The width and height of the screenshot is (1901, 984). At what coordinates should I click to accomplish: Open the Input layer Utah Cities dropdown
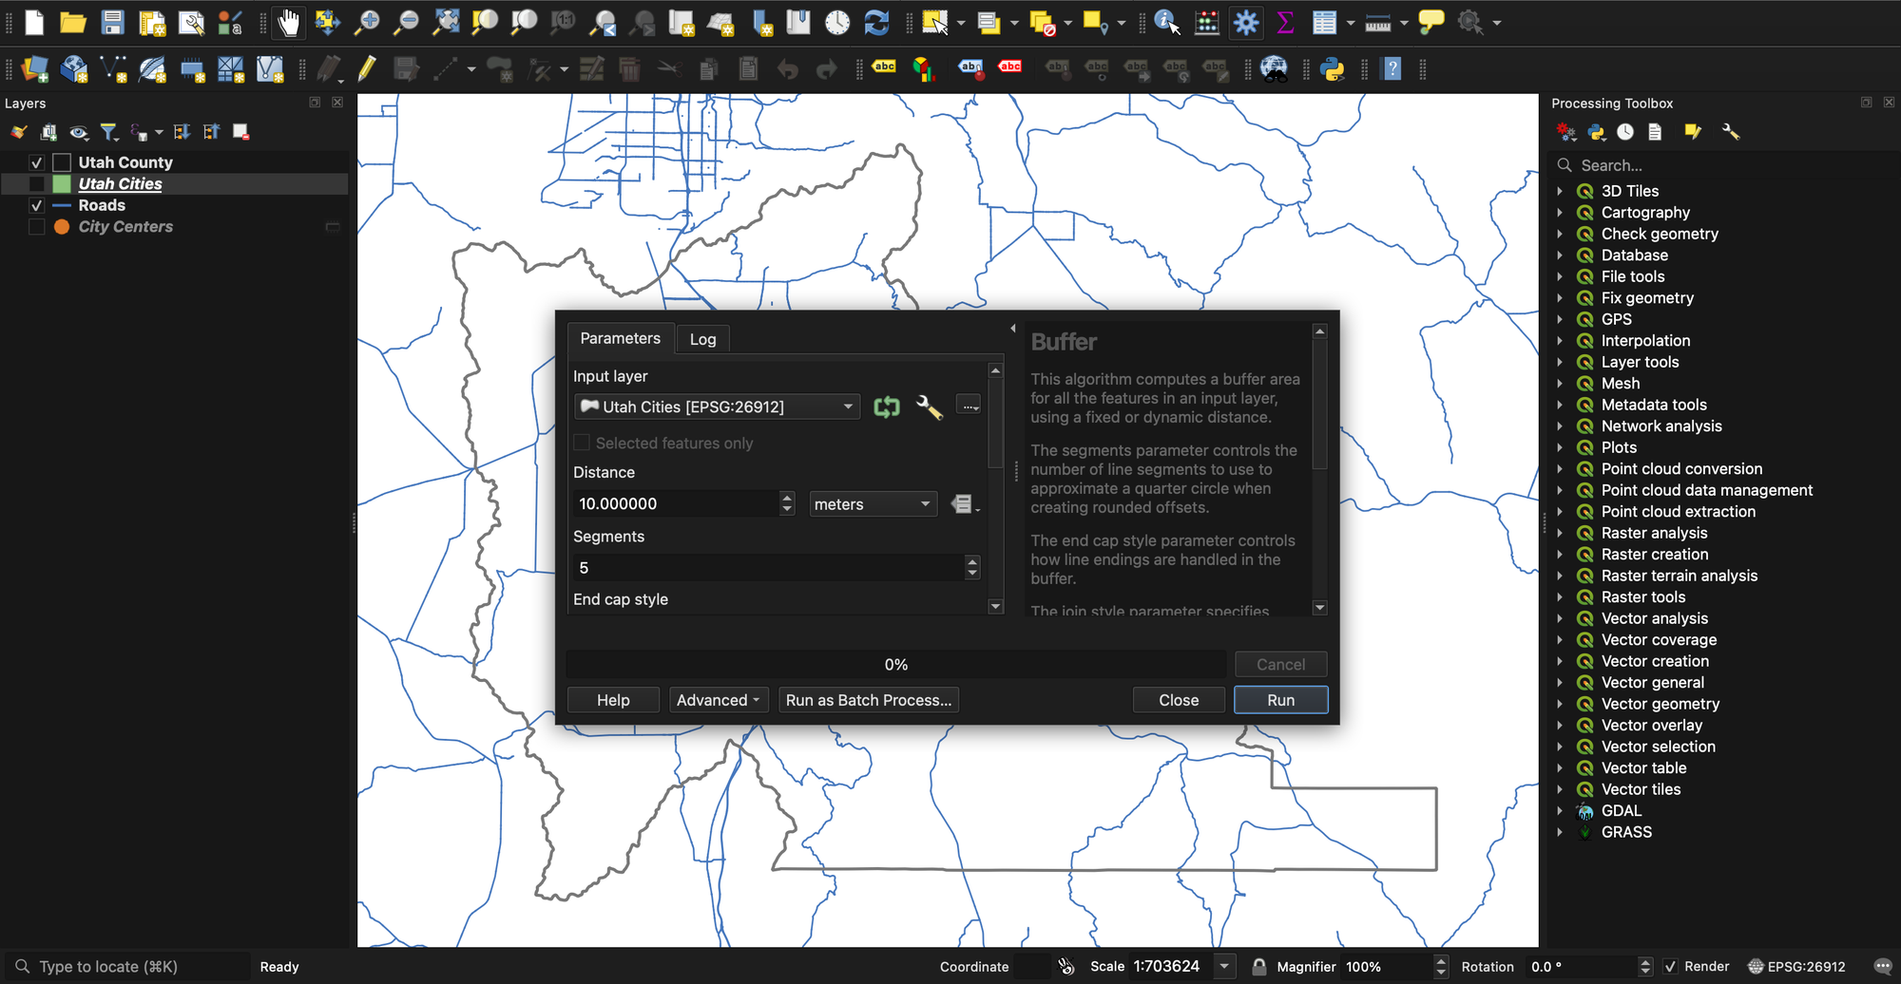(x=718, y=407)
